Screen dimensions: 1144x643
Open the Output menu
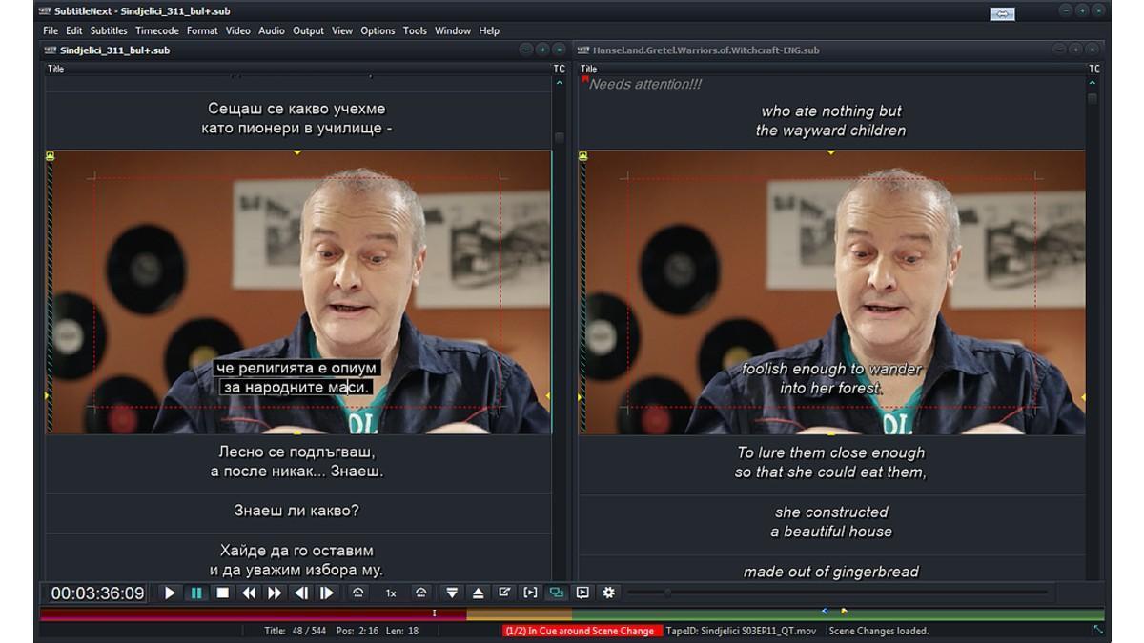[x=308, y=30]
